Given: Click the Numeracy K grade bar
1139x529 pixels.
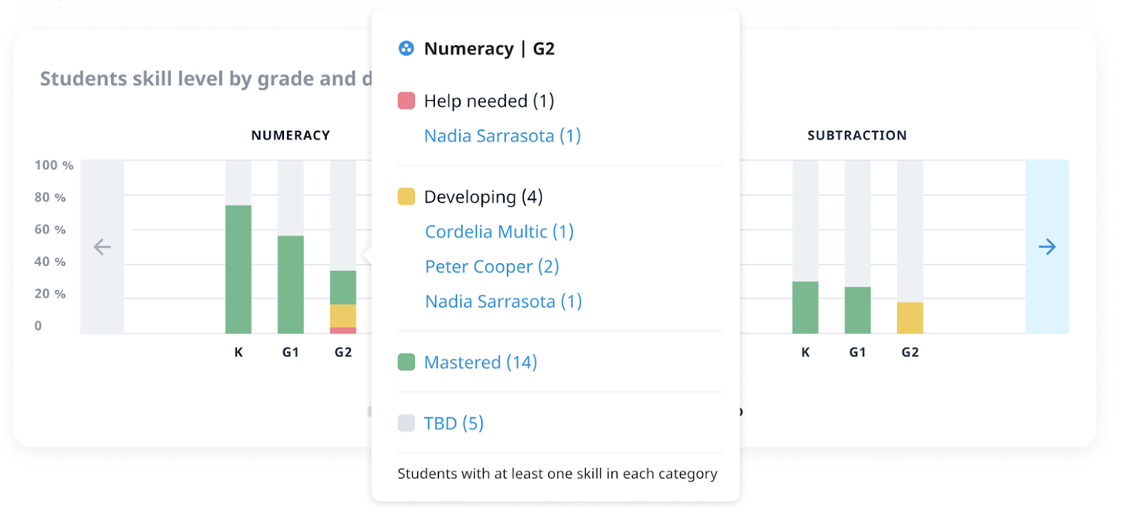Looking at the screenshot, I should [x=238, y=269].
